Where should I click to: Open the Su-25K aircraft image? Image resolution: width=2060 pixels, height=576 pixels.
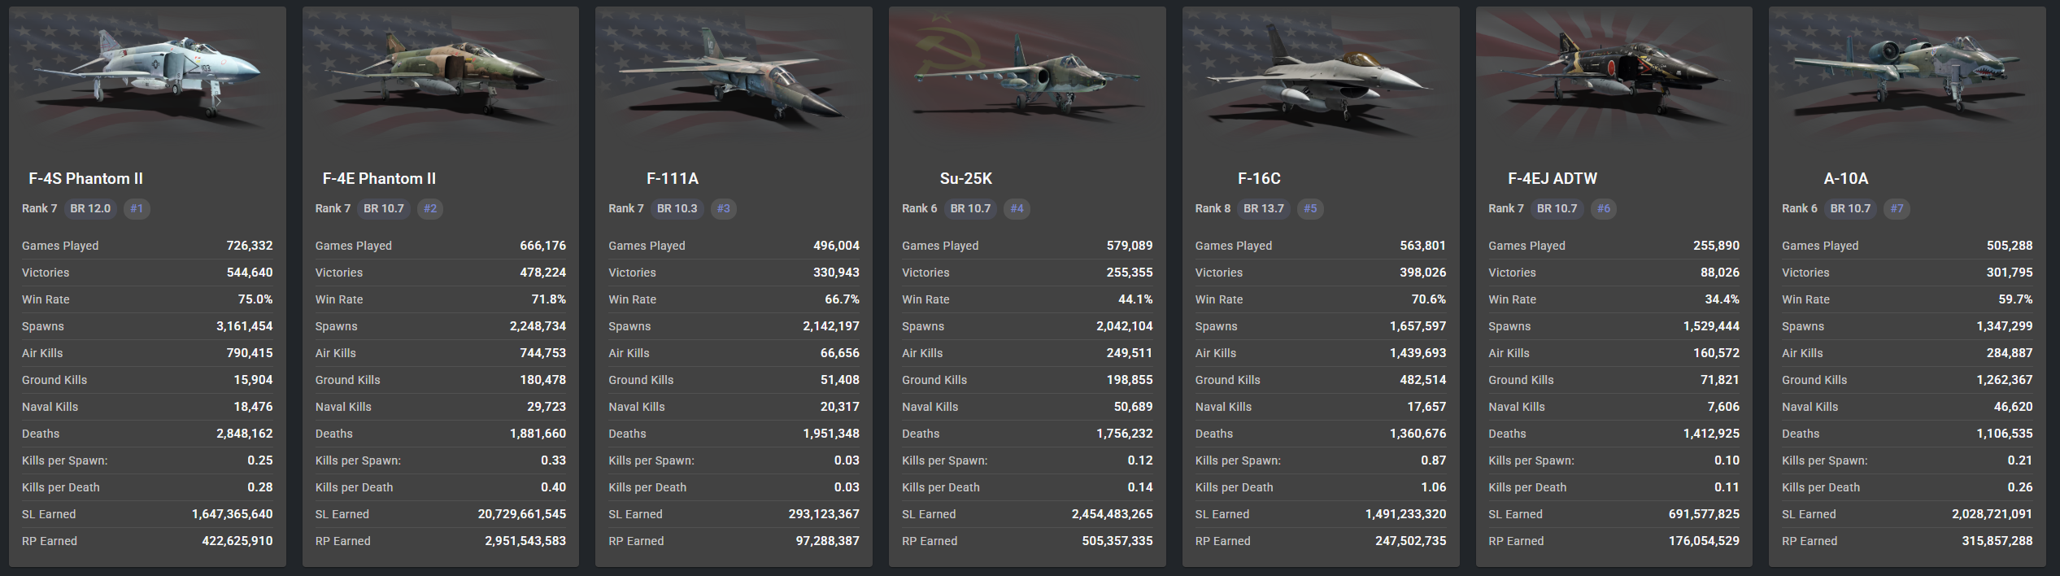[1027, 77]
